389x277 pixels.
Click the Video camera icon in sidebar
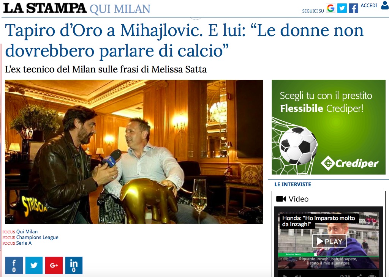pyautogui.click(x=281, y=199)
